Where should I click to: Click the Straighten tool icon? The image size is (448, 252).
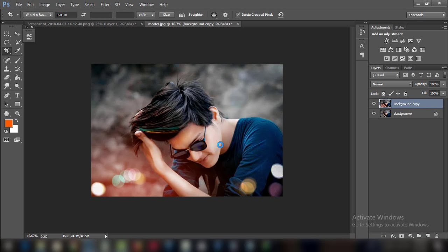[x=182, y=15]
